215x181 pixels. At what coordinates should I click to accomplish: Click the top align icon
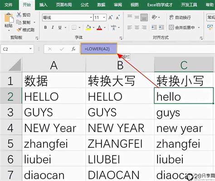pyautogui.click(x=130, y=16)
